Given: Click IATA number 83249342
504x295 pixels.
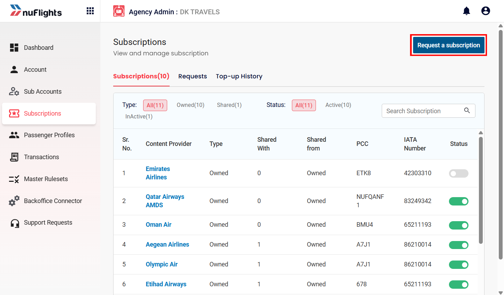Looking at the screenshot, I should click(418, 201).
